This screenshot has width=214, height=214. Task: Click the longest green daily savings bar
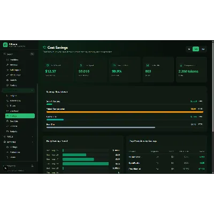86,164
